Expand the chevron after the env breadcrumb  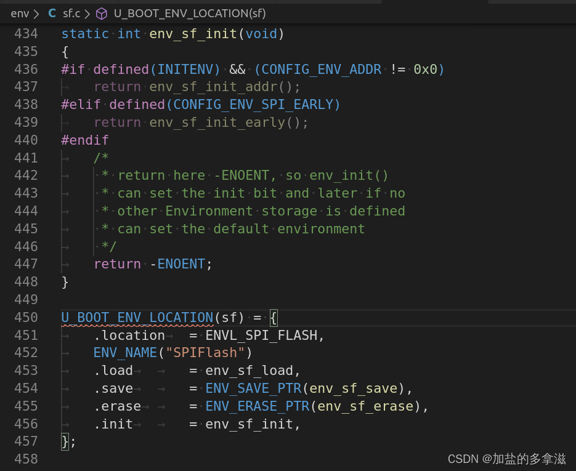[x=37, y=13]
